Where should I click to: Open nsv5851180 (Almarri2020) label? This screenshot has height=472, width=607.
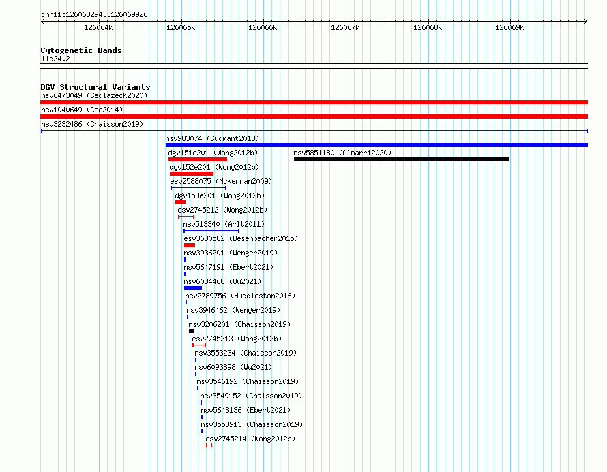(342, 153)
